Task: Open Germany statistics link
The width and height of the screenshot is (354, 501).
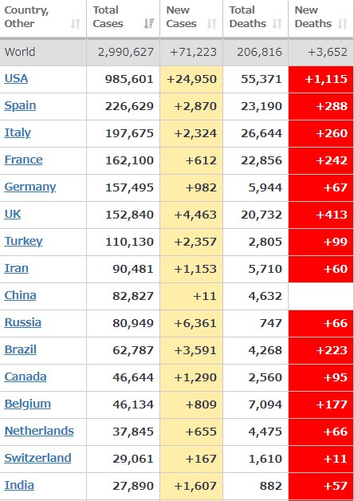Action: (x=30, y=187)
